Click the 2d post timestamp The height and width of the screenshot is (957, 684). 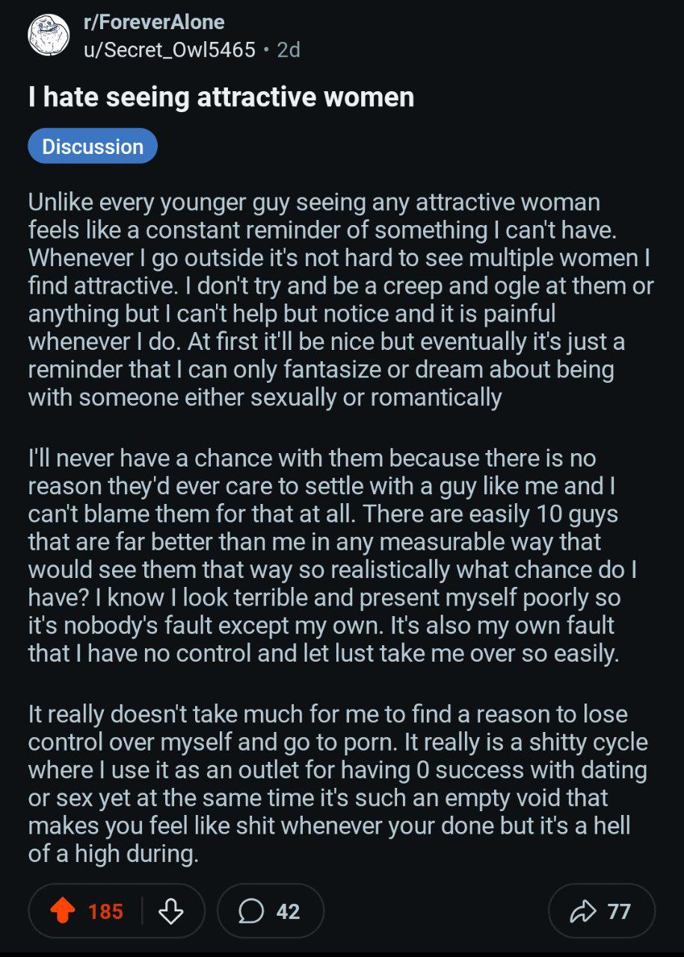click(x=289, y=50)
